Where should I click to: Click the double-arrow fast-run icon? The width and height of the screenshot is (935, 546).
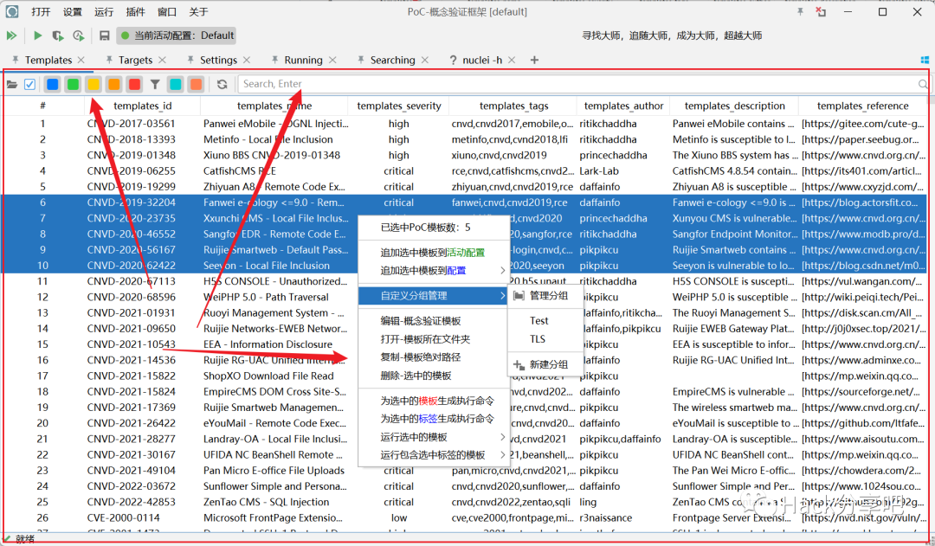[11, 36]
